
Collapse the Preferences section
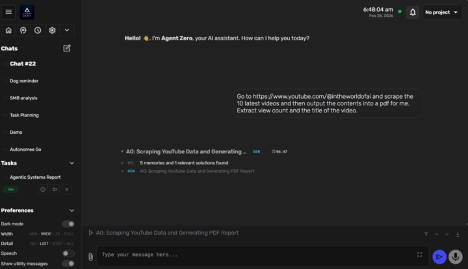click(x=71, y=211)
